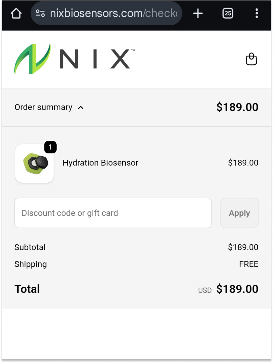The height and width of the screenshot is (363, 273).
Task: Open tab switcher showing 25 tabs
Action: pos(228,13)
